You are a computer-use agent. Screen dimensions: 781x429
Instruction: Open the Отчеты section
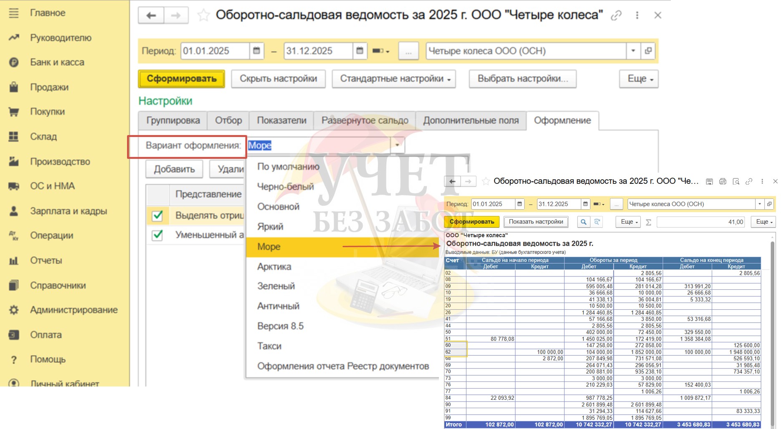[46, 260]
